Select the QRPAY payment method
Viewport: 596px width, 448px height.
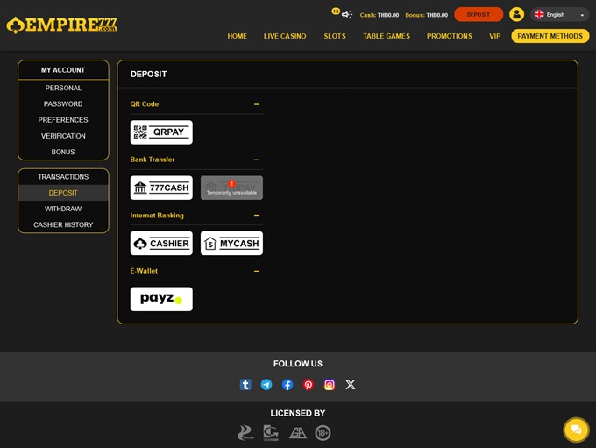tap(161, 132)
